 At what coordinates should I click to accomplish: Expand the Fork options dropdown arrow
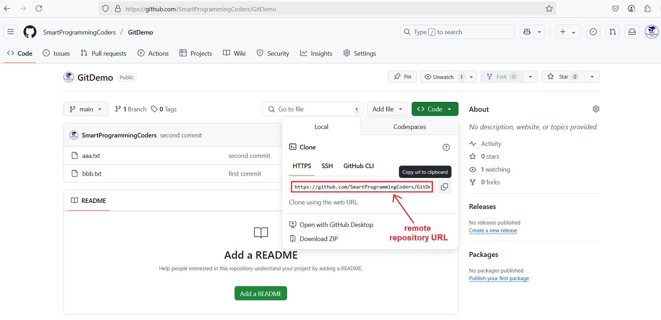click(x=530, y=76)
